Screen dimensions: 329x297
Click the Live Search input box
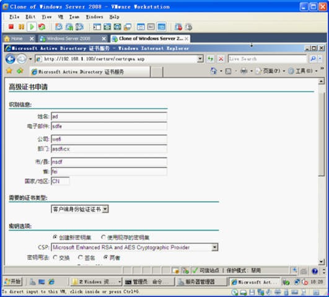[268, 59]
